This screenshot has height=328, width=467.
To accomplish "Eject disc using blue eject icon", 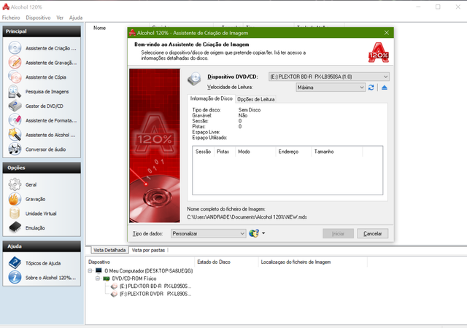I will (385, 87).
